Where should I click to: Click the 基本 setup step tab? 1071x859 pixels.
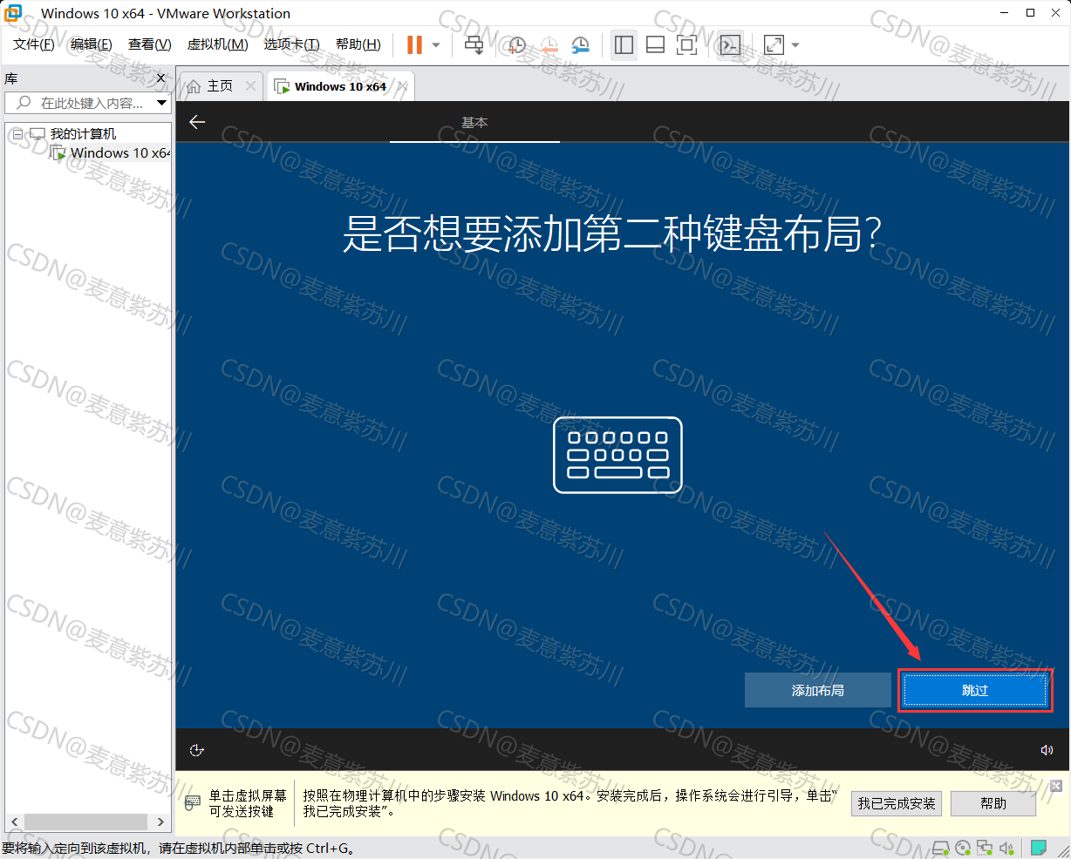(474, 123)
